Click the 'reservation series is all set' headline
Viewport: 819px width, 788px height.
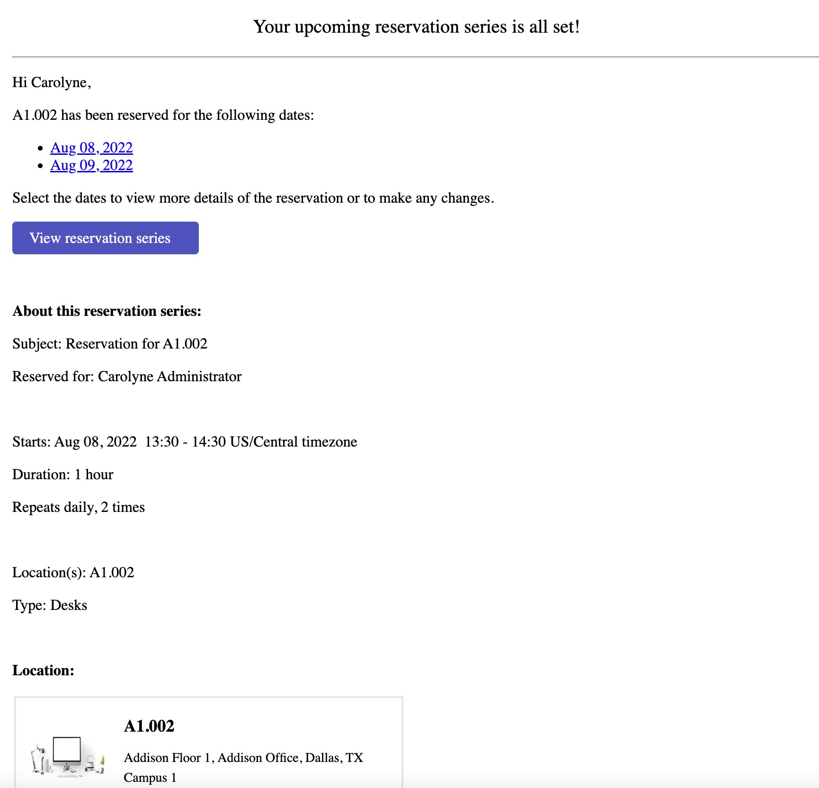[417, 27]
